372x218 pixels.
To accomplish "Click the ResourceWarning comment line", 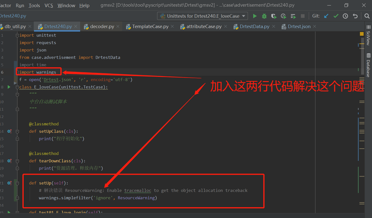I will pyautogui.click(x=143, y=191).
